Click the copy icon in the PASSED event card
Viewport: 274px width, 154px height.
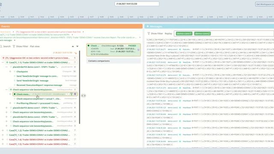point(138,50)
